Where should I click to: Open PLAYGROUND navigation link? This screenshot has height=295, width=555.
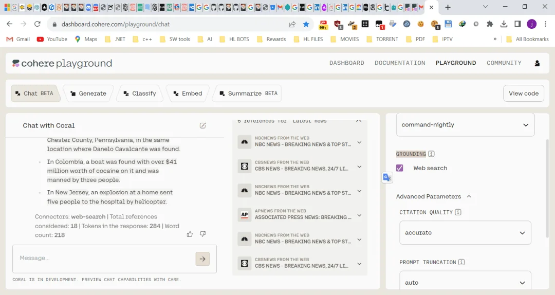pyautogui.click(x=455, y=63)
